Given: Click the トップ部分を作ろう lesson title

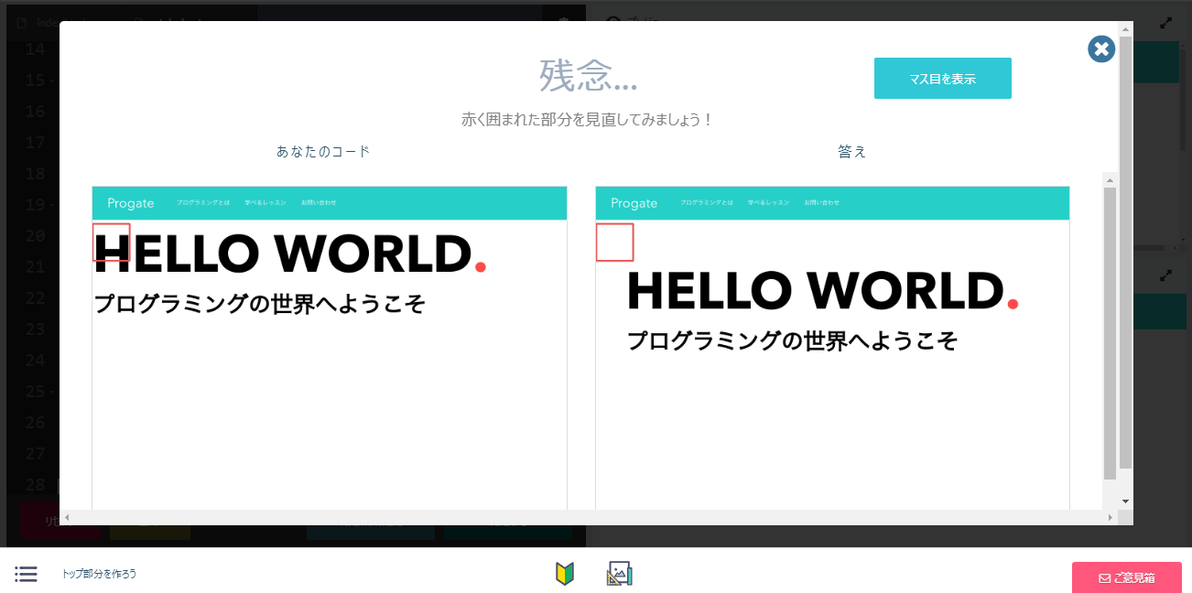Looking at the screenshot, I should pyautogui.click(x=99, y=574).
